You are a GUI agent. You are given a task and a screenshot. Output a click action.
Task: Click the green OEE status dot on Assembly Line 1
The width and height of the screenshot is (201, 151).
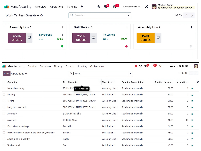point(62,46)
